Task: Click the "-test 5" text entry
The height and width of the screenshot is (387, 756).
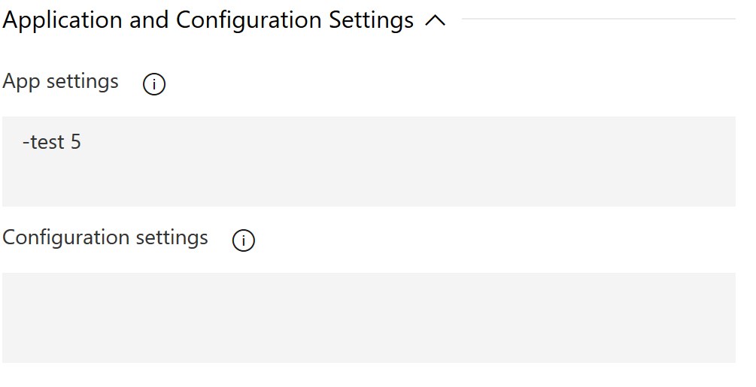Action: (x=52, y=141)
